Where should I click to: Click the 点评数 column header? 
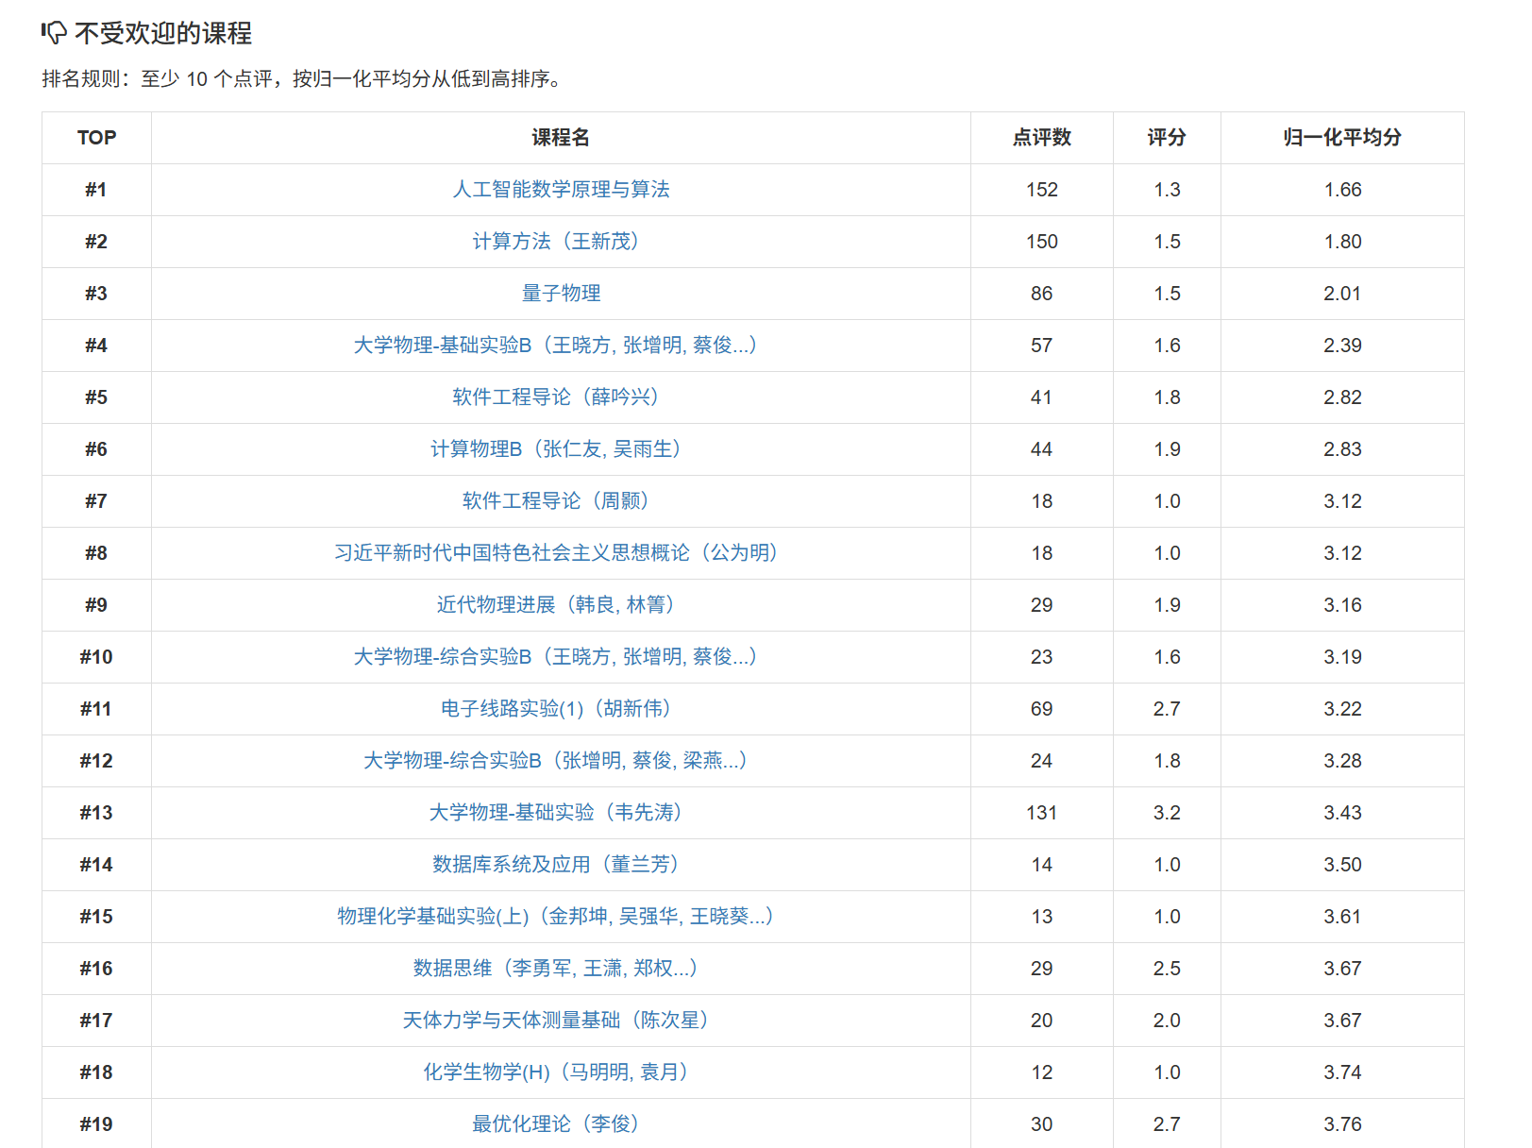click(x=1041, y=138)
